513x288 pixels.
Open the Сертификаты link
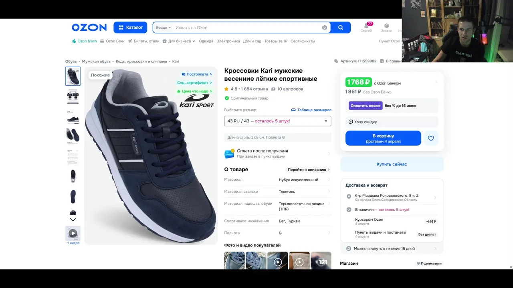click(303, 41)
